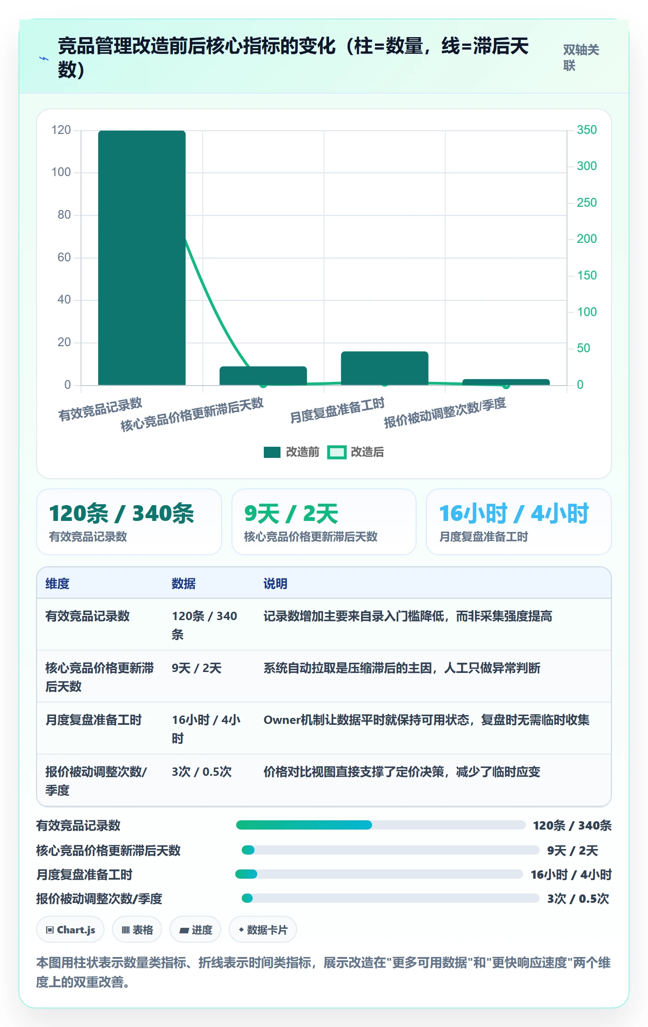Click the 月度复盘准备工时 progress bar
The image size is (648, 1027).
(379, 874)
